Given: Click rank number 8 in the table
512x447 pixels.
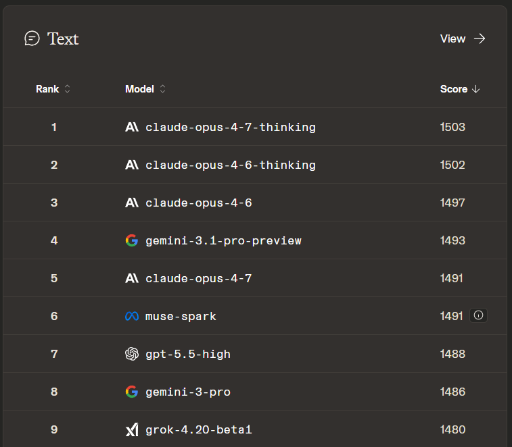Looking at the screenshot, I should click(x=54, y=392).
